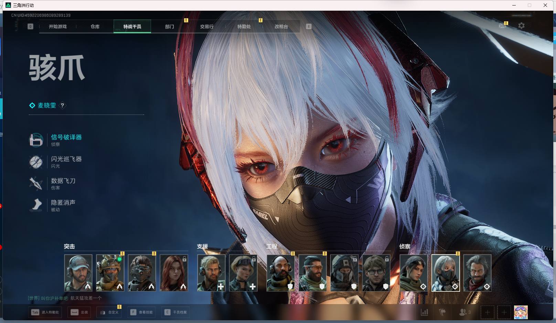Click the 闪光巡飞器 skill name
Image resolution: width=556 pixels, height=323 pixels.
pos(66,159)
